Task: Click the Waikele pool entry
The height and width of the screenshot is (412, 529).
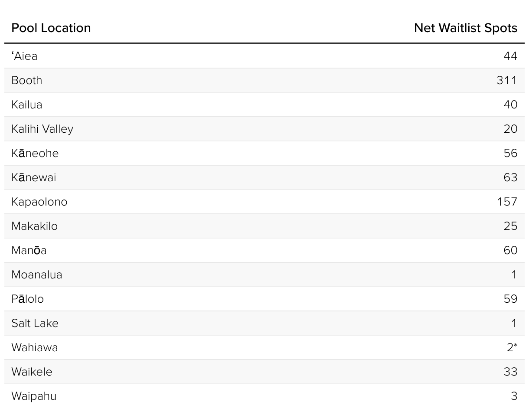Action: coord(32,372)
